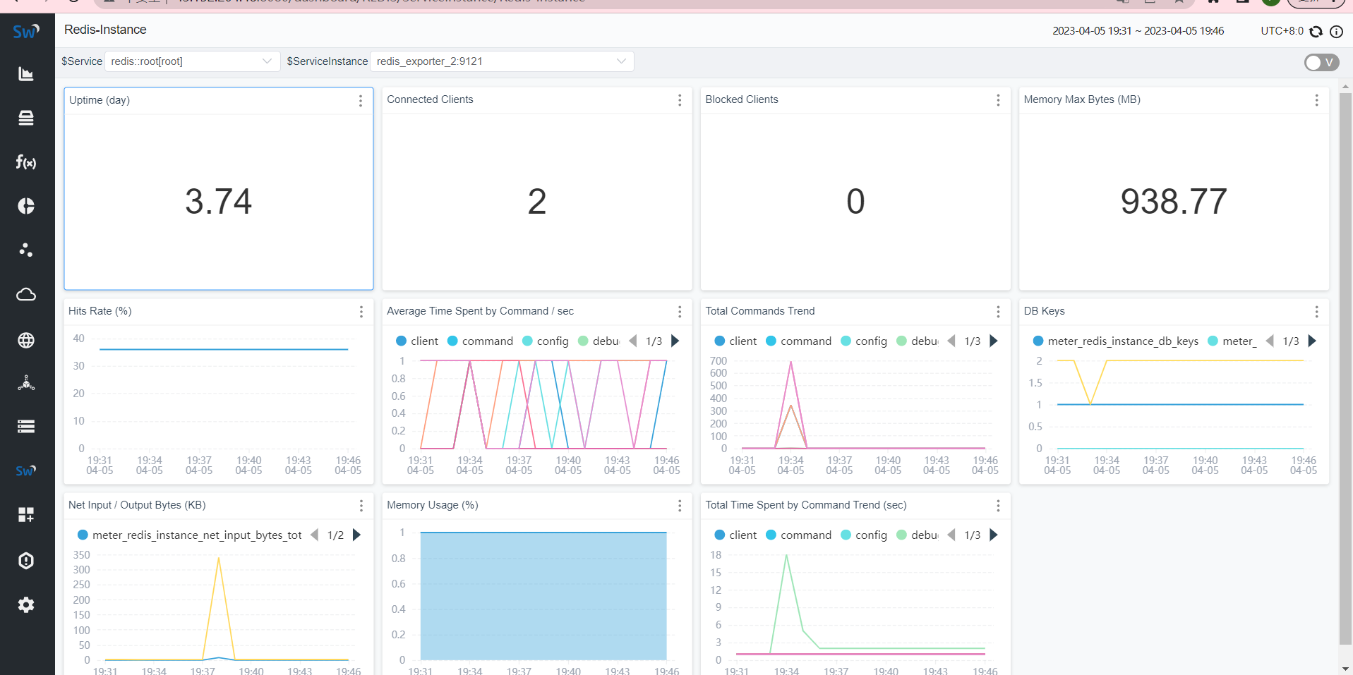1353x675 pixels.
Task: Open the functions f(x) sidebar icon
Action: pos(26,162)
